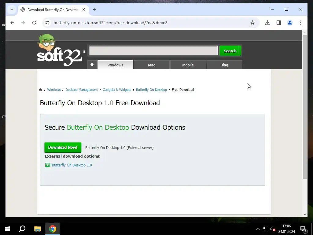313x235 pixels.
Task: Open the Blog navigation tab
Action: click(x=224, y=65)
